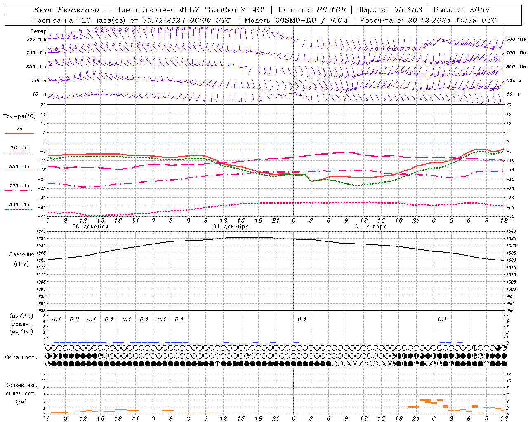
Task: Select the Модель COSMO-RU / 6.6км label
Action: click(x=297, y=20)
